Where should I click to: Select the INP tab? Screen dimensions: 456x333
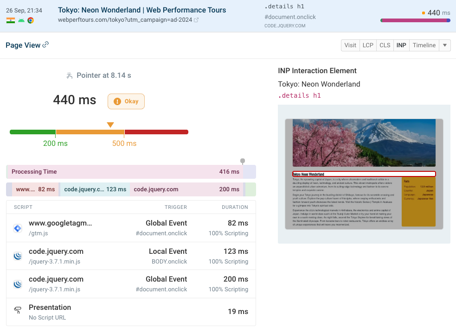tap(401, 45)
